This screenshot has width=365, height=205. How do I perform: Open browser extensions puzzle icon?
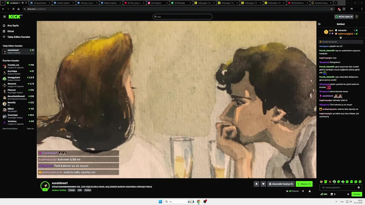344,9
